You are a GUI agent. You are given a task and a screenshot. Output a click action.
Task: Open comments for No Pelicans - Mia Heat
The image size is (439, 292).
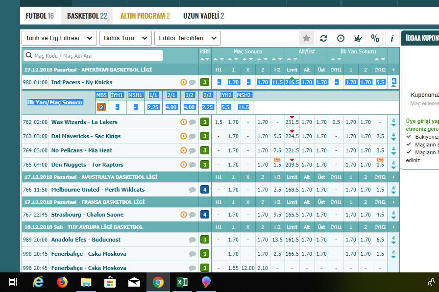click(192, 150)
